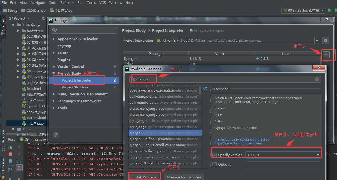This screenshot has height=180, width=337.
Task: Select diy-django pypi.python.org package row
Action: tap(165, 121)
